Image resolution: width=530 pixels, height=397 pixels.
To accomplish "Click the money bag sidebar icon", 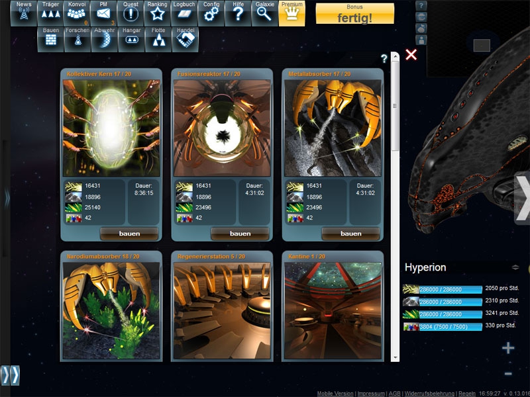I will [x=421, y=28].
